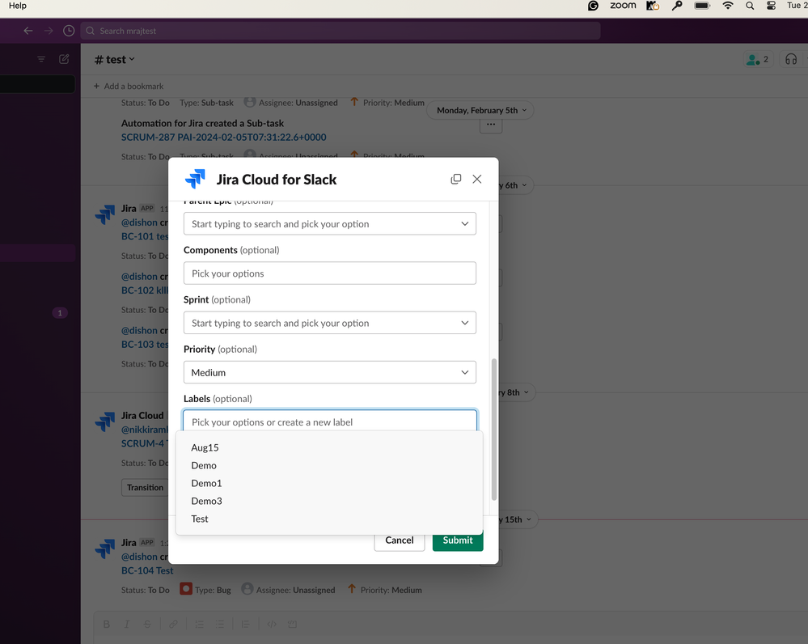Click the Labels input field

click(330, 422)
